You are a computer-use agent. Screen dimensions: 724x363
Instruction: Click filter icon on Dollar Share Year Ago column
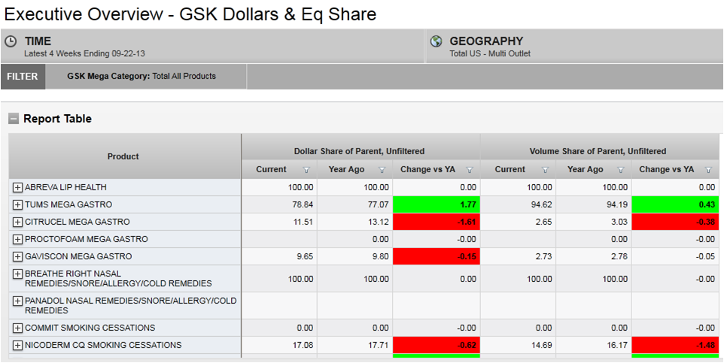coord(382,170)
